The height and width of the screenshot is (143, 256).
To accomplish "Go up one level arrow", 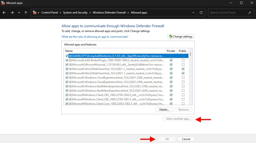I will click(26, 12).
